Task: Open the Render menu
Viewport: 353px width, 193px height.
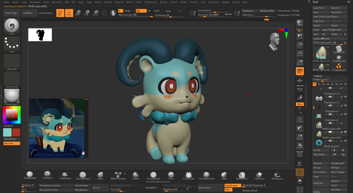Action: [164, 2]
